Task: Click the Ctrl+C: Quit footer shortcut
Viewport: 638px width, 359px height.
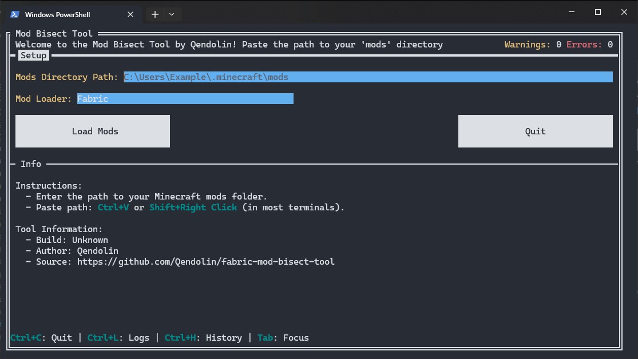Action: (x=41, y=337)
